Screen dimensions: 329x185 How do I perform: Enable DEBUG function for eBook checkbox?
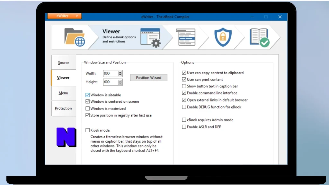[184, 107]
